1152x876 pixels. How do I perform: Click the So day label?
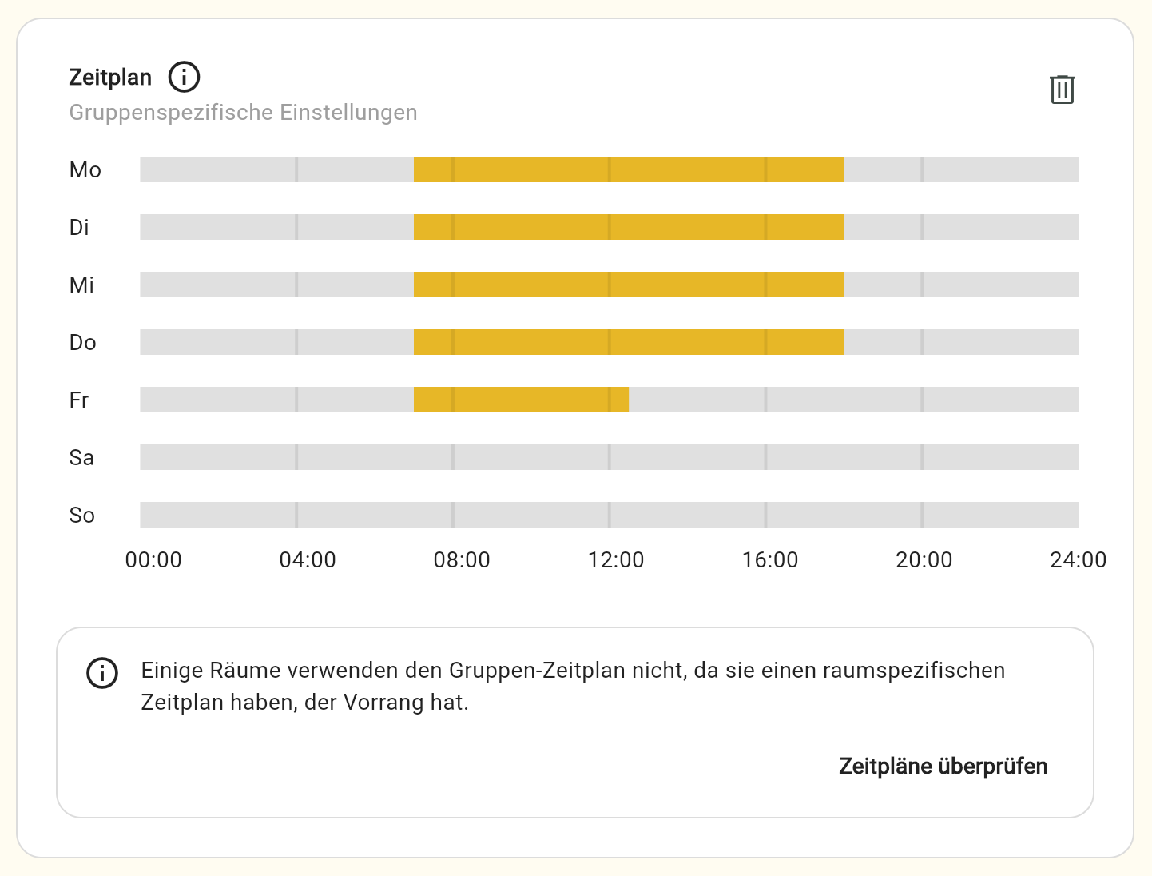(82, 516)
